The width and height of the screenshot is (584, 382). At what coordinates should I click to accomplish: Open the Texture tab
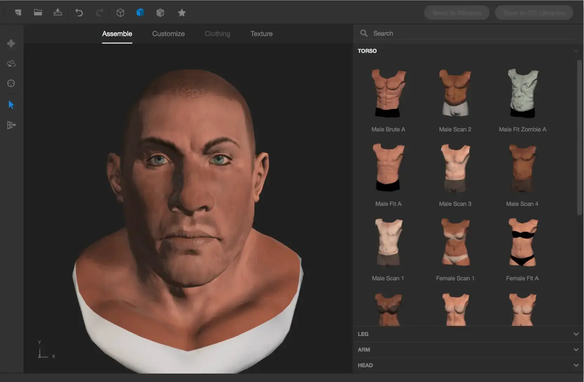(x=261, y=34)
